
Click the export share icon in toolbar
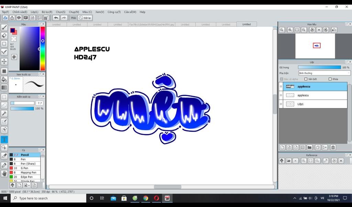[12, 18]
